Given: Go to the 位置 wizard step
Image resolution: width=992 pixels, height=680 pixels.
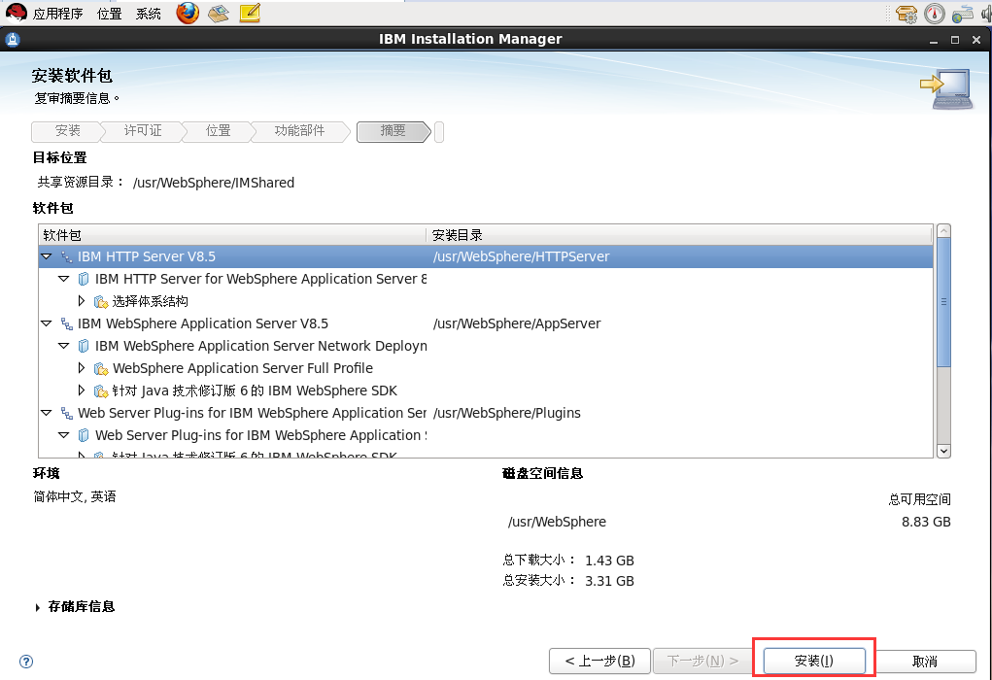Looking at the screenshot, I should (x=219, y=131).
